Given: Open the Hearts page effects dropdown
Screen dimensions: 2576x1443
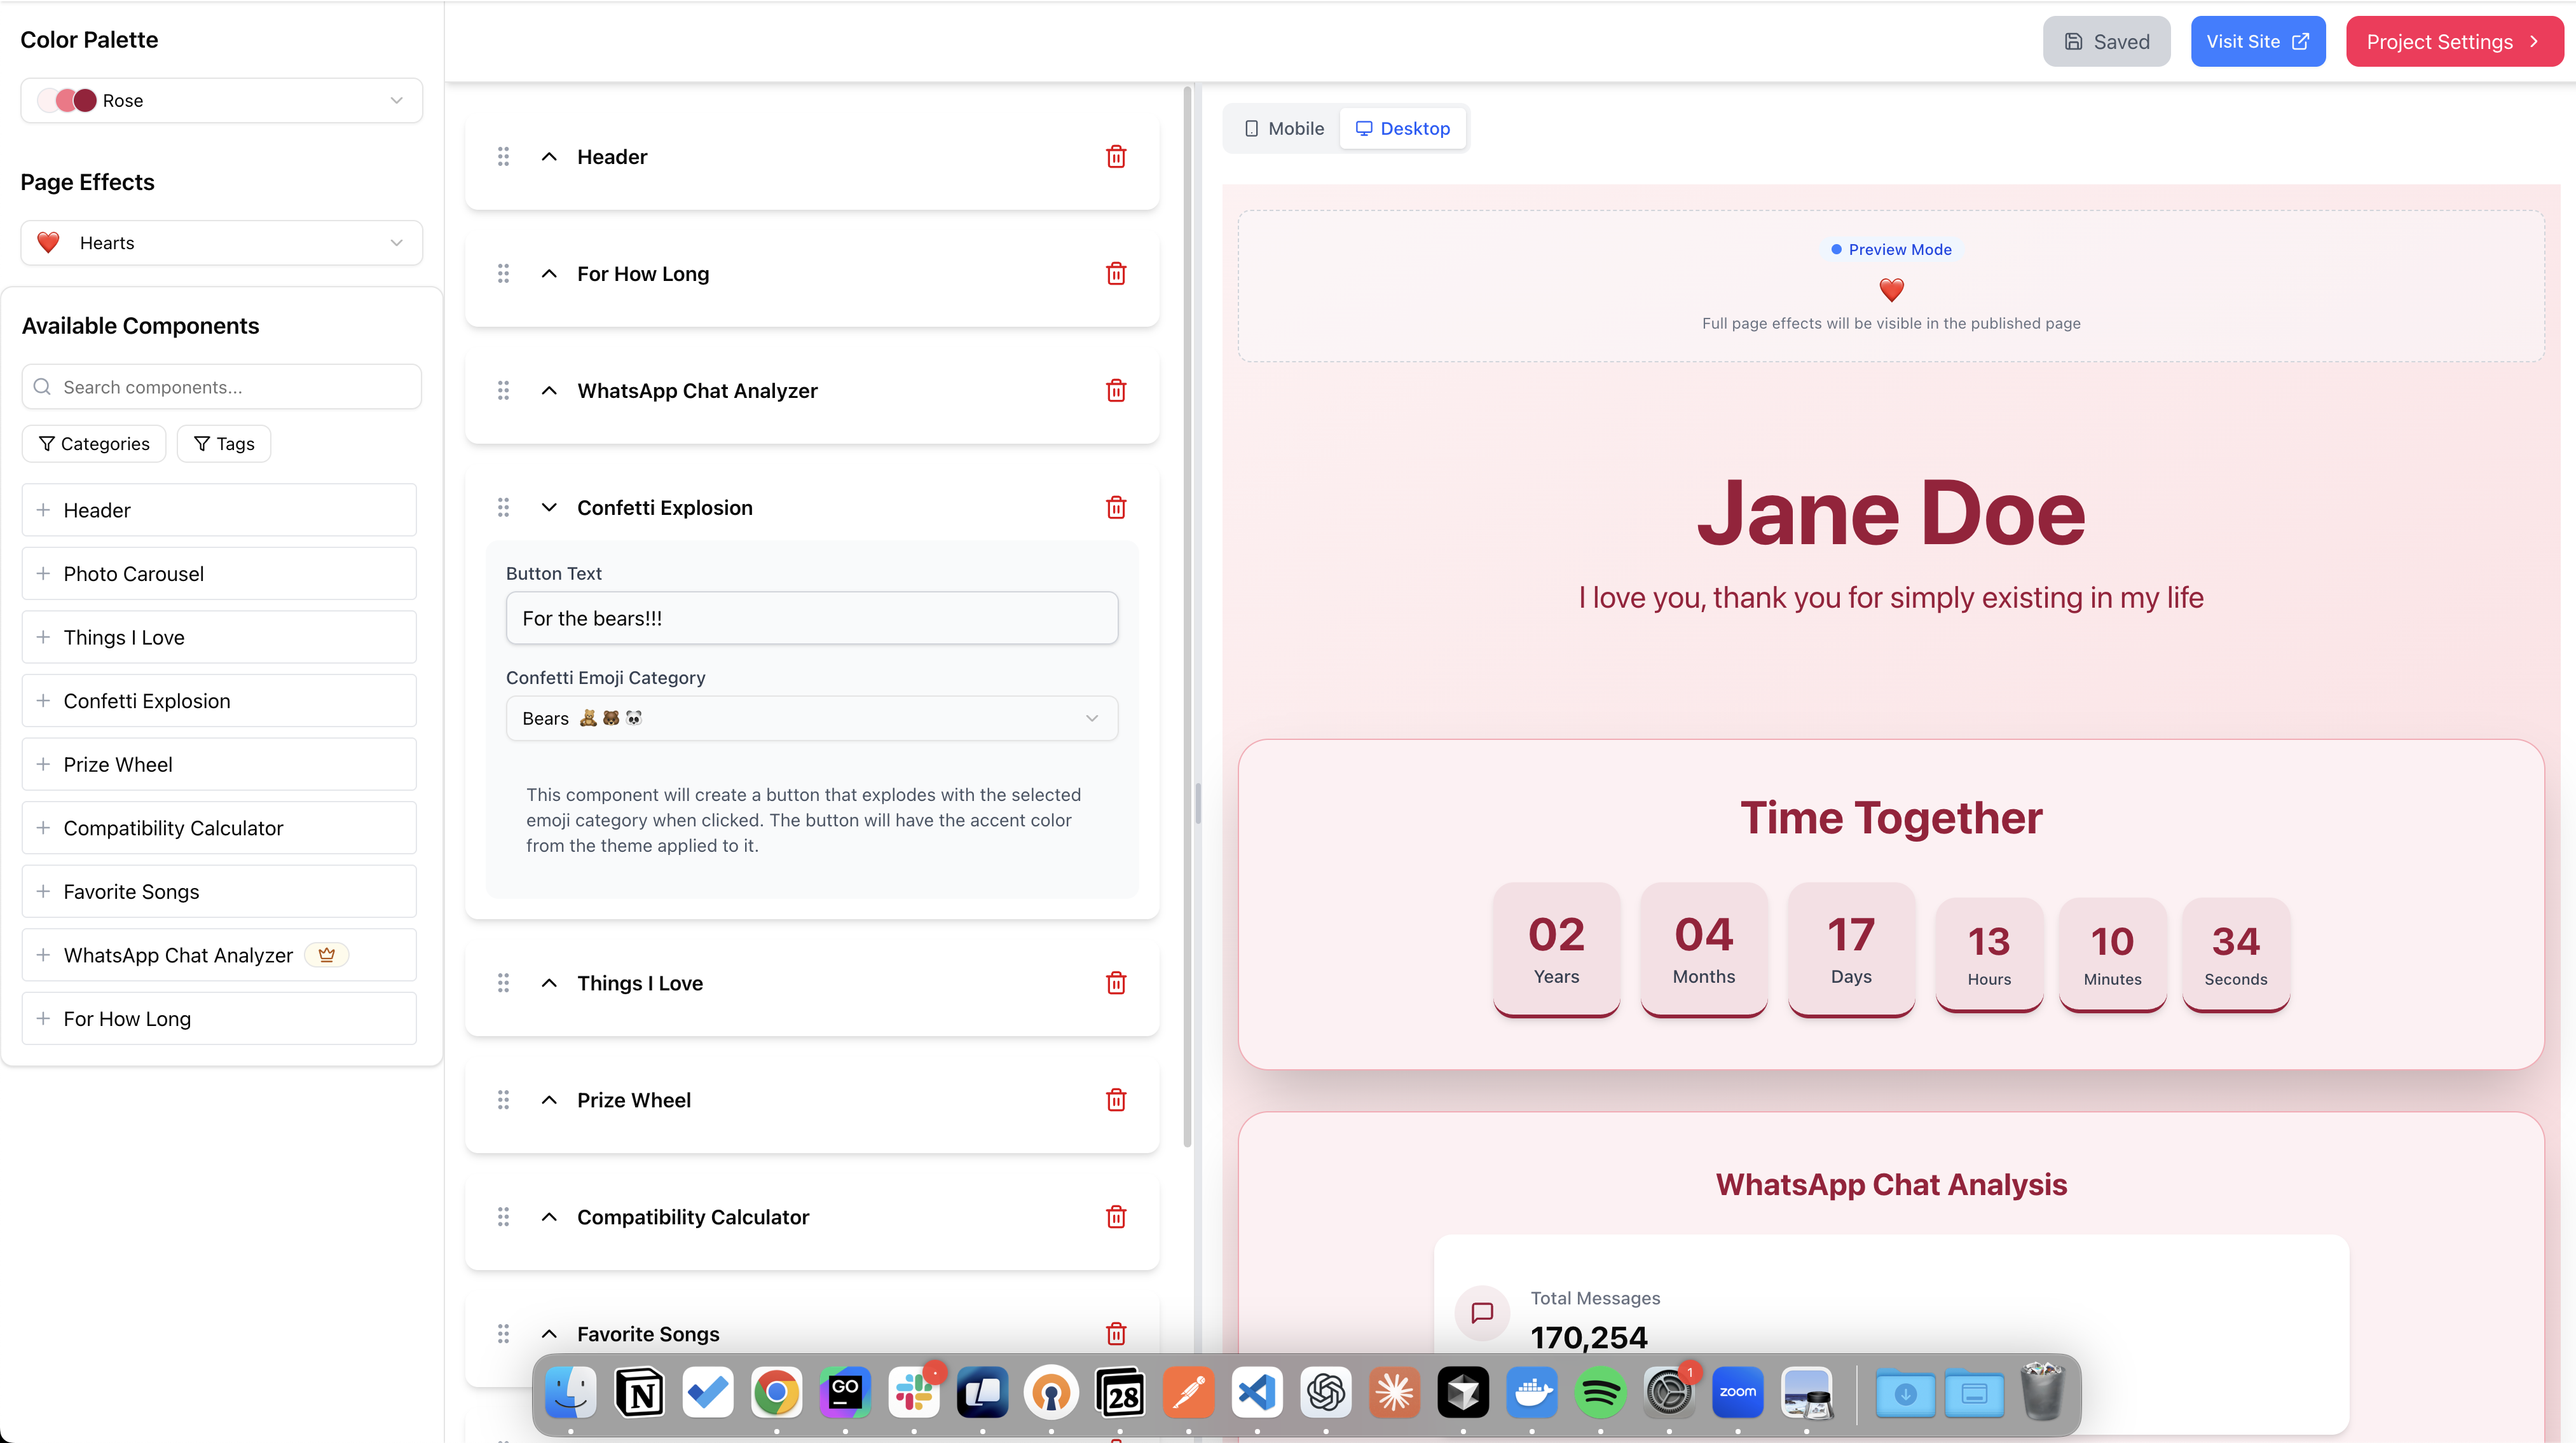Looking at the screenshot, I should coord(221,243).
